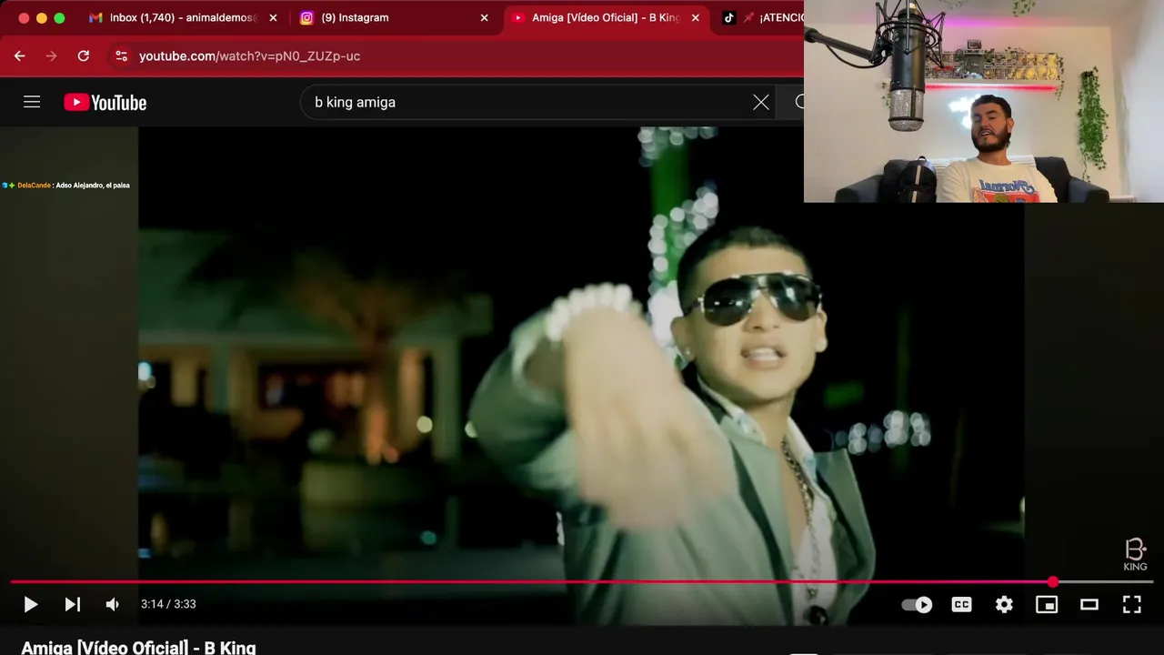The image size is (1164, 655).
Task: Open site information icon in address bar
Action: pos(121,55)
